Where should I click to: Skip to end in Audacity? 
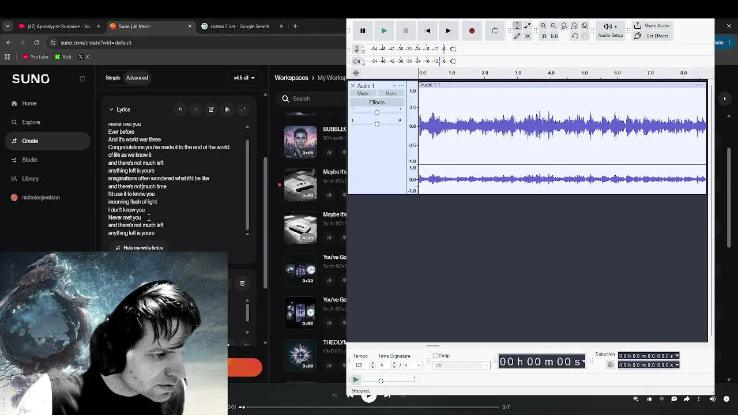tap(449, 31)
